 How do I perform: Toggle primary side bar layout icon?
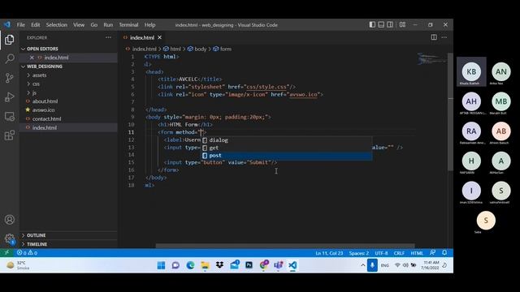(x=372, y=24)
